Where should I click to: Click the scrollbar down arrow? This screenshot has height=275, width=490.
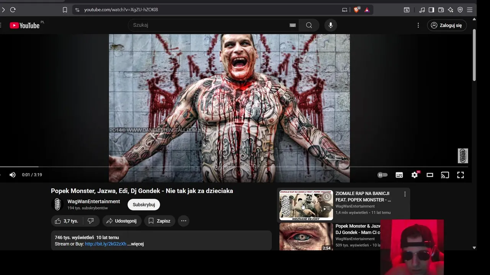pyautogui.click(x=474, y=248)
